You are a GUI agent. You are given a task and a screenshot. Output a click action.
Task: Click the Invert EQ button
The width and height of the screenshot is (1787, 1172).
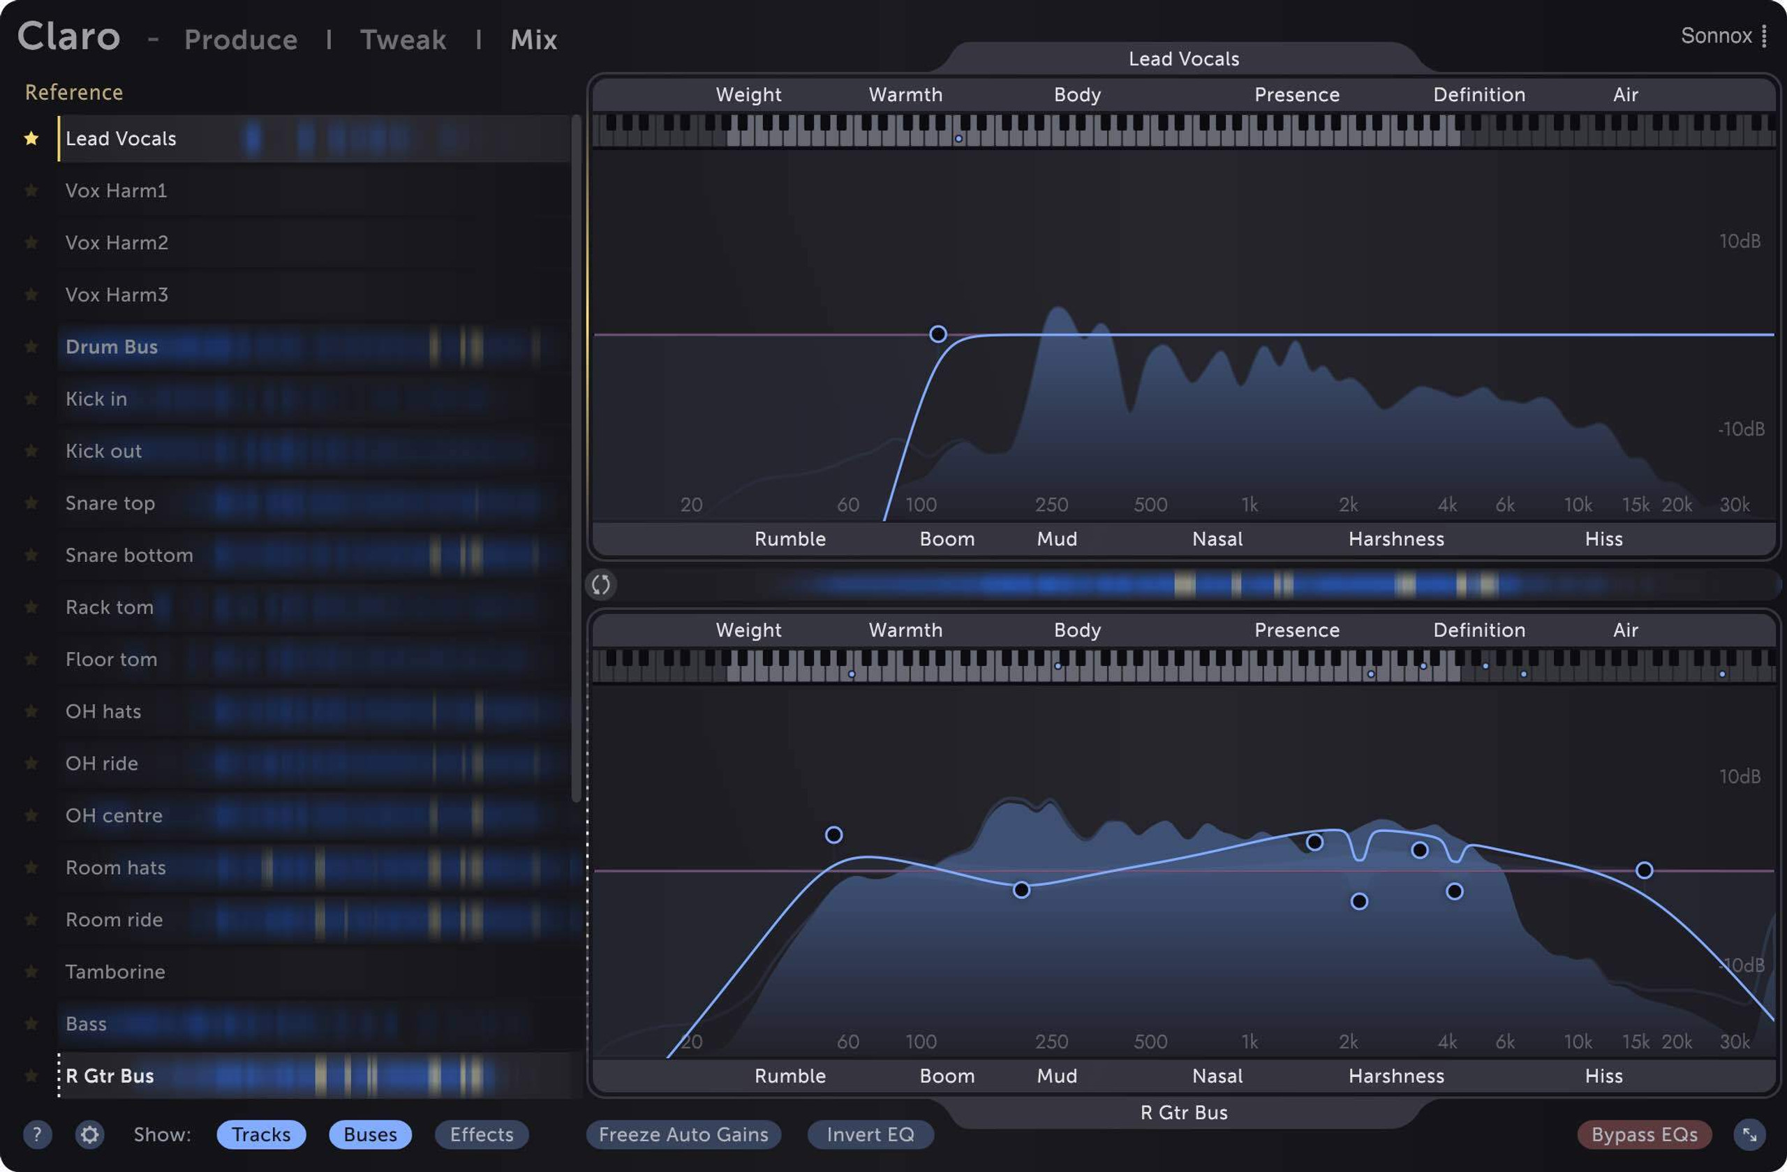[870, 1133]
